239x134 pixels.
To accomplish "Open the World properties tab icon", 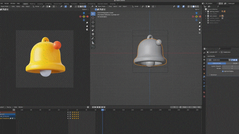I will click(x=204, y=69).
